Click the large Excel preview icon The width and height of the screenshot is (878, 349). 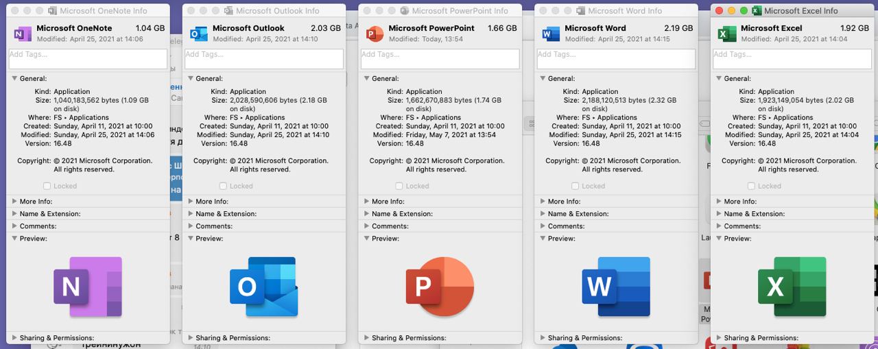click(792, 287)
